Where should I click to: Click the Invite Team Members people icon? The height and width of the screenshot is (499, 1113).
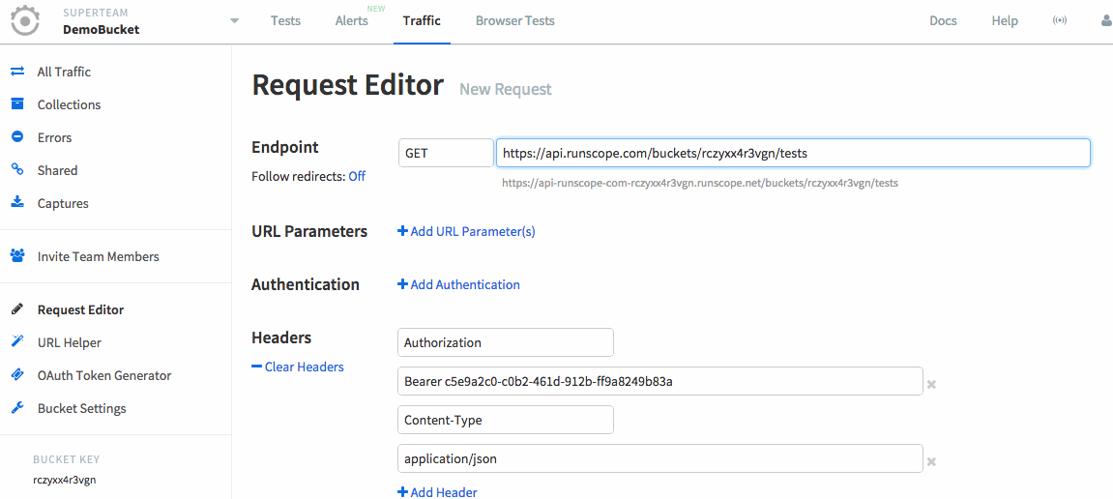[x=17, y=255]
